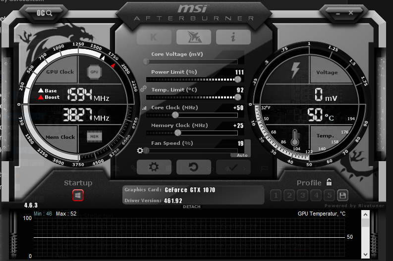The image size is (393, 261).
Task: Open settings with the gear button
Action: coord(154,167)
